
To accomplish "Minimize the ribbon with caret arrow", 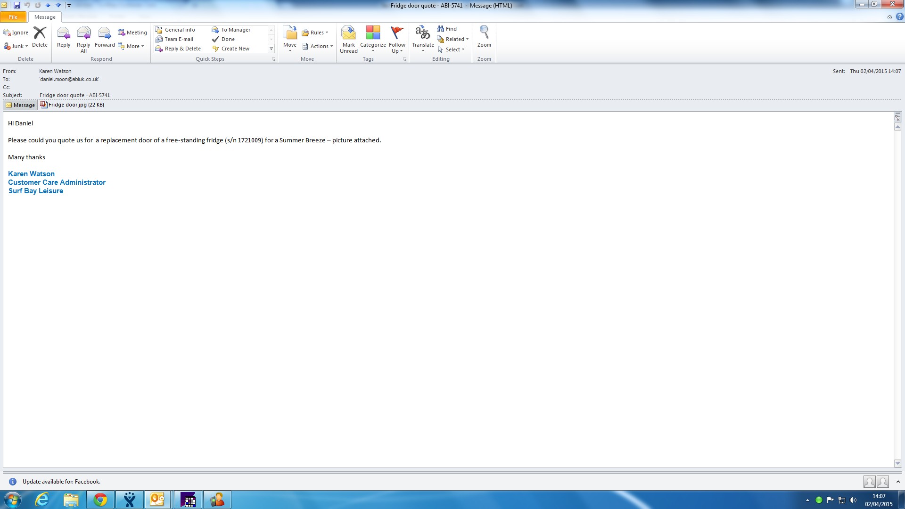I will [889, 17].
